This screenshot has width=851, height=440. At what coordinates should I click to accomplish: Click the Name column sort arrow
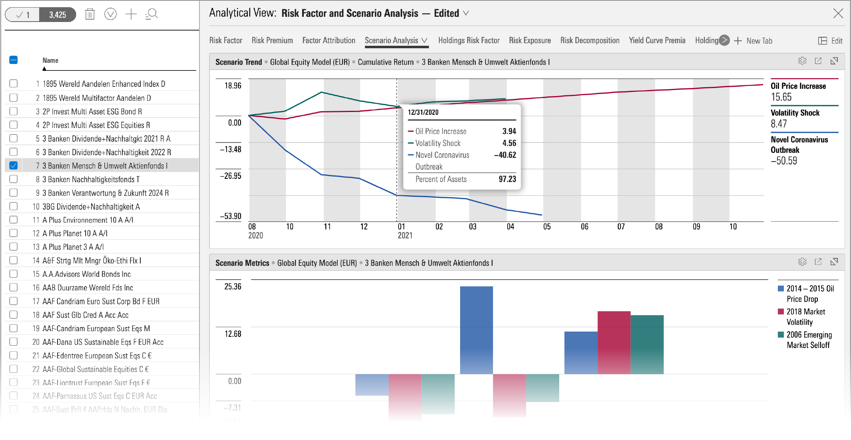(44, 69)
